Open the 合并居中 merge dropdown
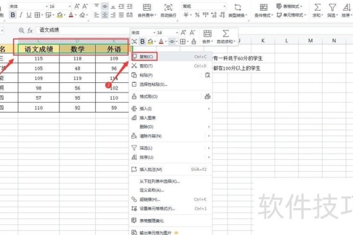 click(155, 15)
